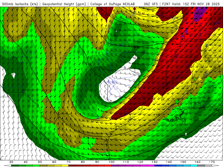Image resolution: width=223 pixels, height=167 pixels.
Task: Click the legend value '70'
Action: pos(69,162)
